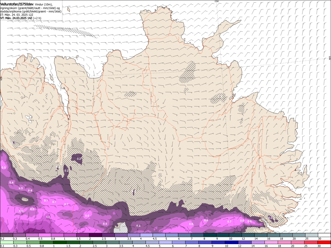Pick the 8–9 blue swatch in lower legend

pyautogui.click(x=205, y=242)
